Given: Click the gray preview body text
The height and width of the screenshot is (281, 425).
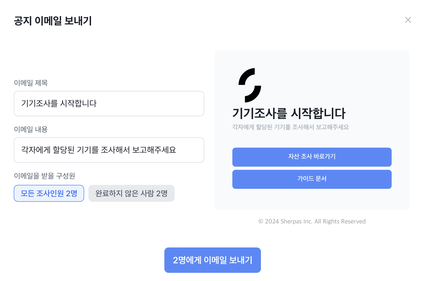Looking at the screenshot, I should (x=290, y=127).
